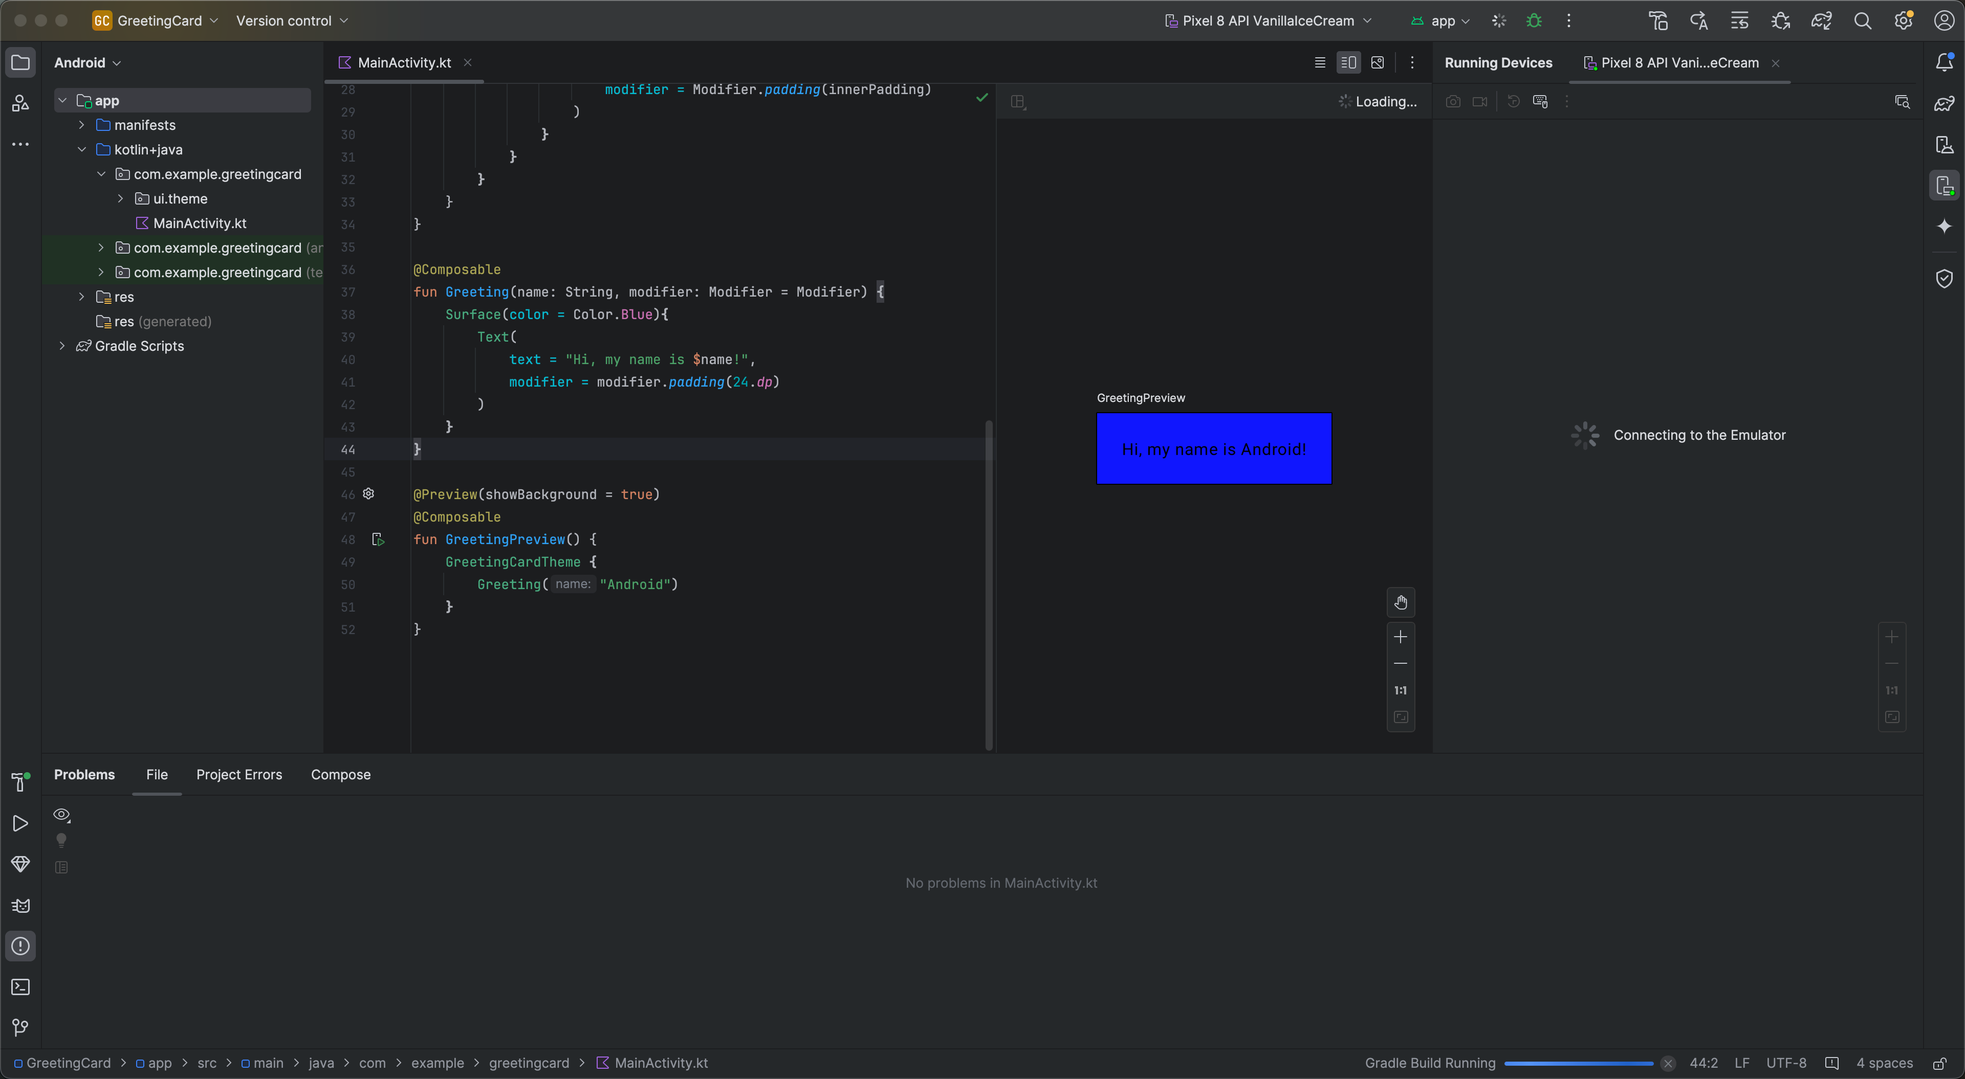The width and height of the screenshot is (1965, 1079).
Task: Open Pixel 8 API VanillaIceCream device selector
Action: [x=1269, y=20]
